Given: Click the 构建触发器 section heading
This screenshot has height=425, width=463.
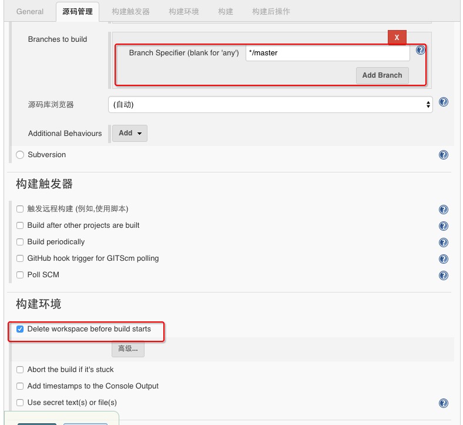Looking at the screenshot, I should (x=44, y=184).
